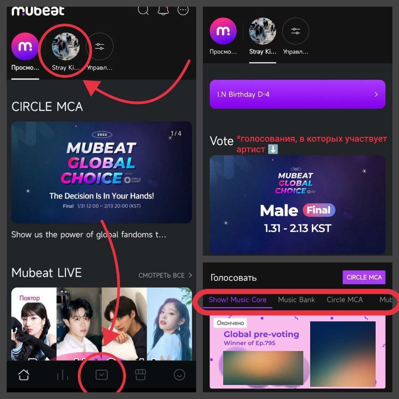This screenshot has height=399, width=399.
Task: Open the manage sliders icon in left panel
Action: pos(99,46)
